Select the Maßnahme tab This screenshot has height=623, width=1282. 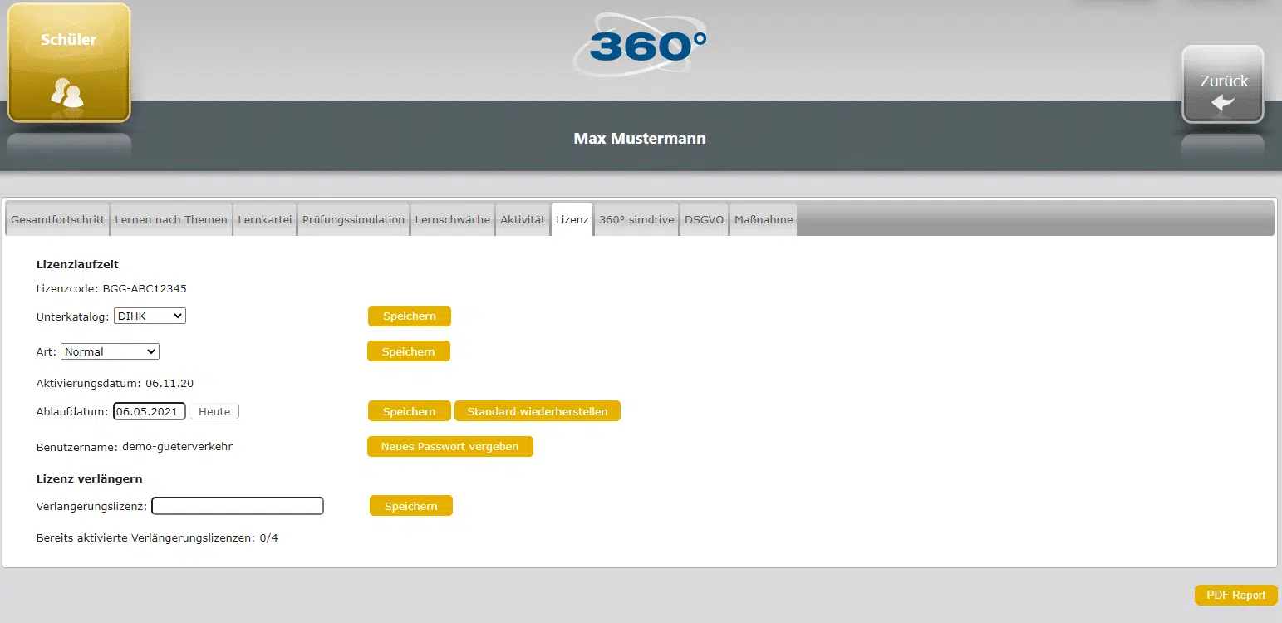(764, 220)
